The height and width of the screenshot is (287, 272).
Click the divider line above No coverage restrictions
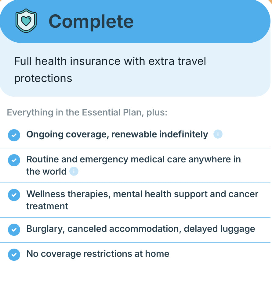(x=136, y=243)
